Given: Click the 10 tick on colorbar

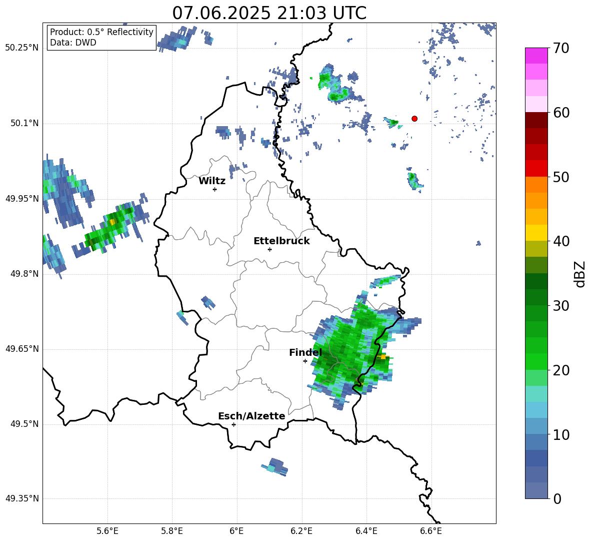Looking at the screenshot, I should point(560,435).
